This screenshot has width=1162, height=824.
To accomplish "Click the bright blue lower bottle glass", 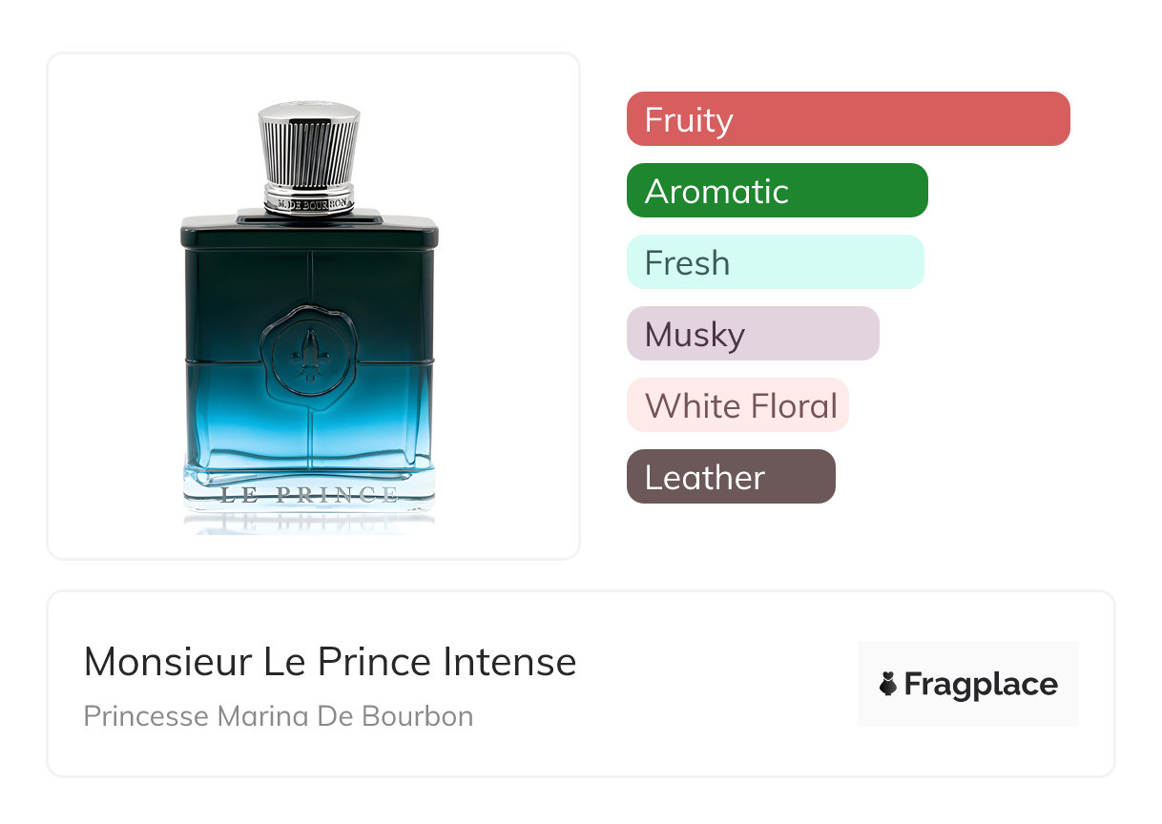I will [x=309, y=429].
